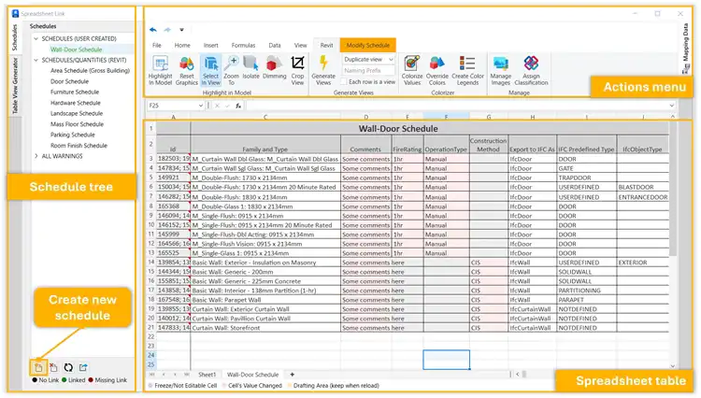This screenshot has height=398, width=701.
Task: Select Landscape Schedule in the tree
Action: point(77,113)
